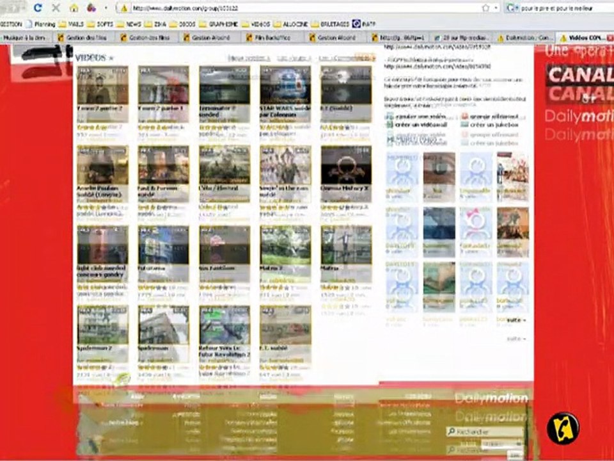This screenshot has height=461, width=614.
Task: Open dropdown arrow next to cherry icon
Action: tap(106, 8)
